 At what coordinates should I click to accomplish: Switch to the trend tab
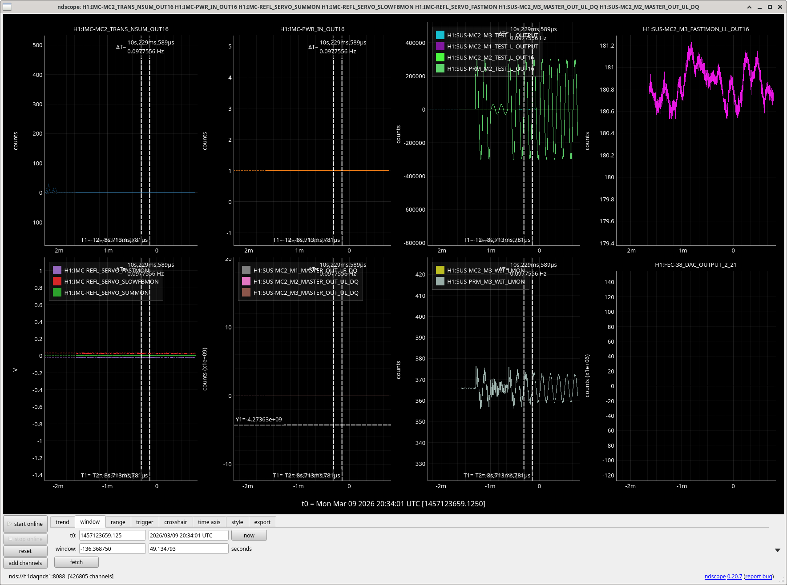pos(62,522)
